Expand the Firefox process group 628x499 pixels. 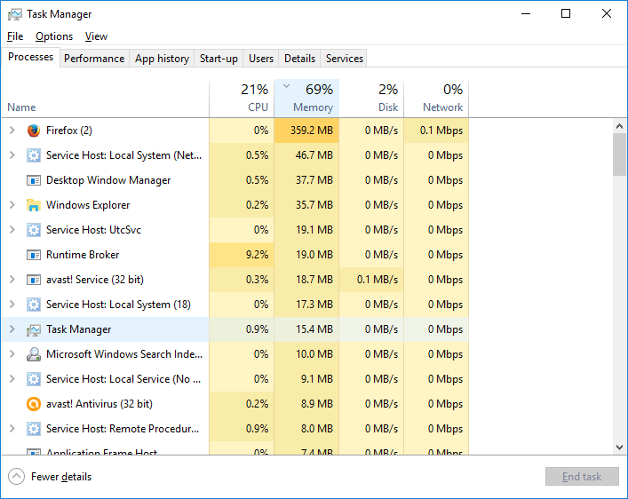[x=12, y=131]
